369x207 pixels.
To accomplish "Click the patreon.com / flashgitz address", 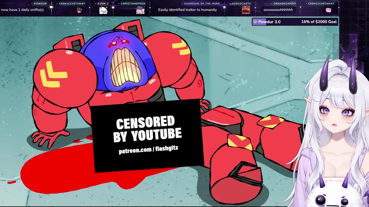I will tap(148, 149).
